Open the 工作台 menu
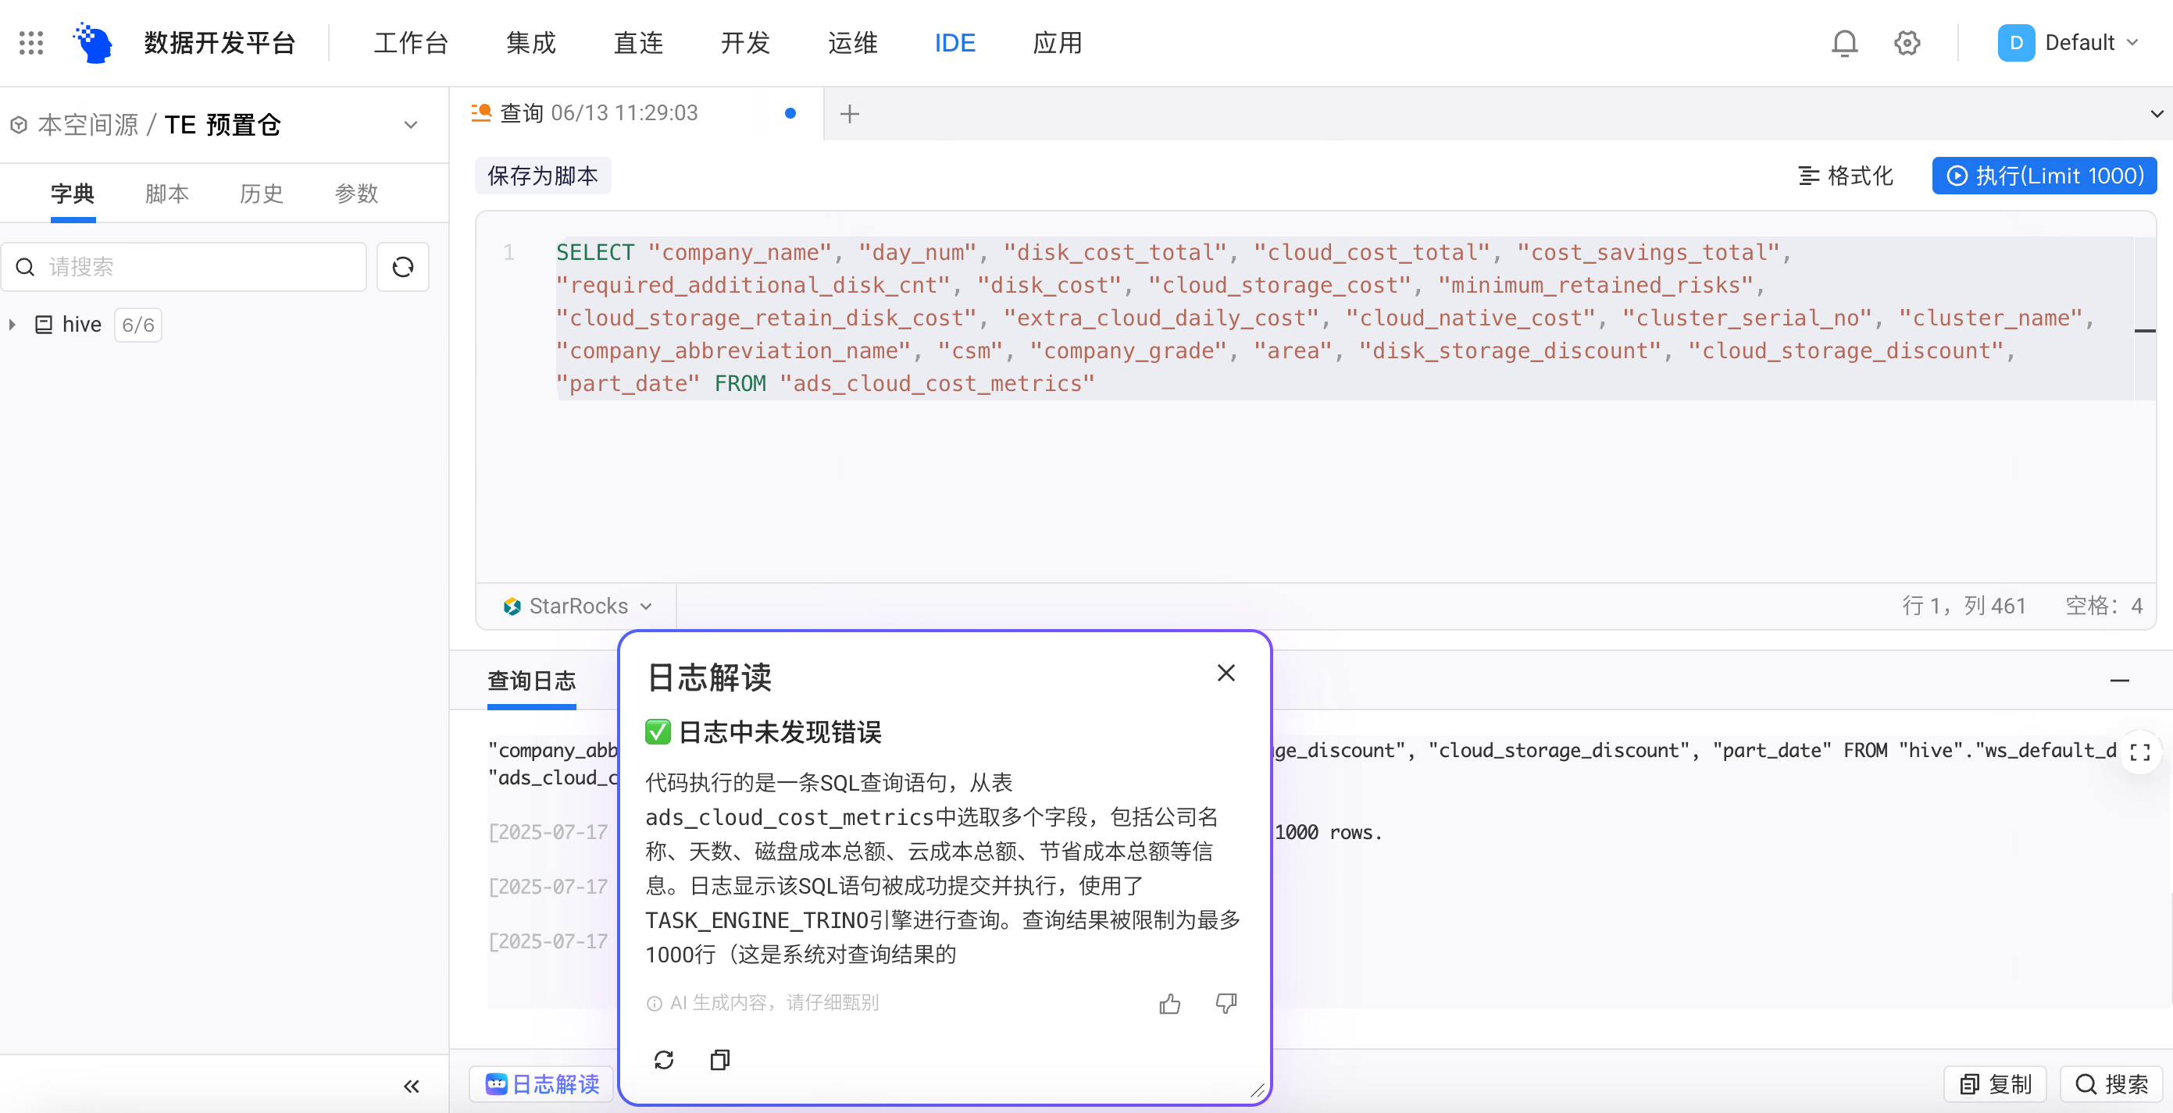The width and height of the screenshot is (2173, 1113). pyautogui.click(x=411, y=43)
